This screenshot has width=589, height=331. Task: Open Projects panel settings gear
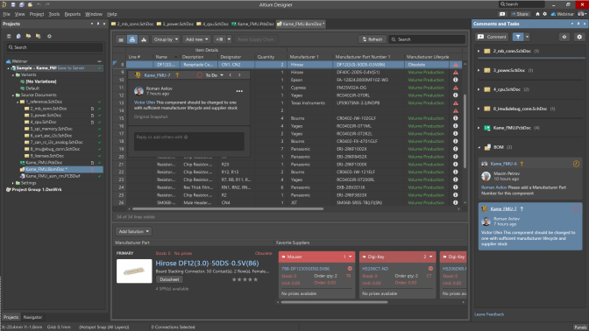tap(49, 37)
